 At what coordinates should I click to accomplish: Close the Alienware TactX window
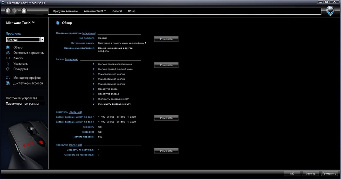[335, 2]
